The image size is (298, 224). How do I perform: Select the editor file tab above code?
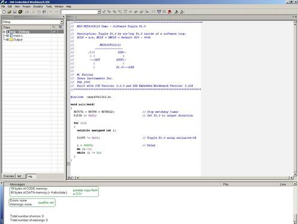71,17
